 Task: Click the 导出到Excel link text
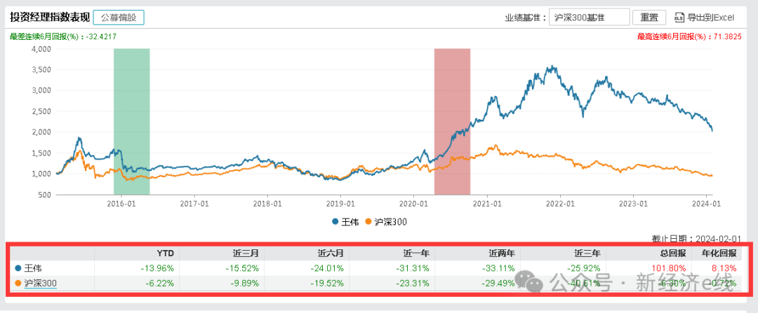pyautogui.click(x=710, y=18)
